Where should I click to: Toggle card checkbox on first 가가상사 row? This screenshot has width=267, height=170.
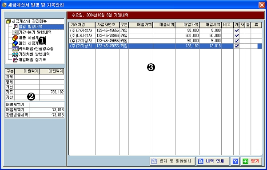click(237, 31)
